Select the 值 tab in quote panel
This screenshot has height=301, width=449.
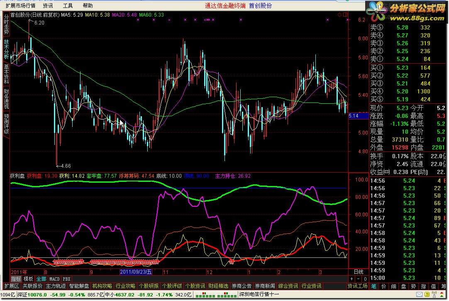pos(434,286)
